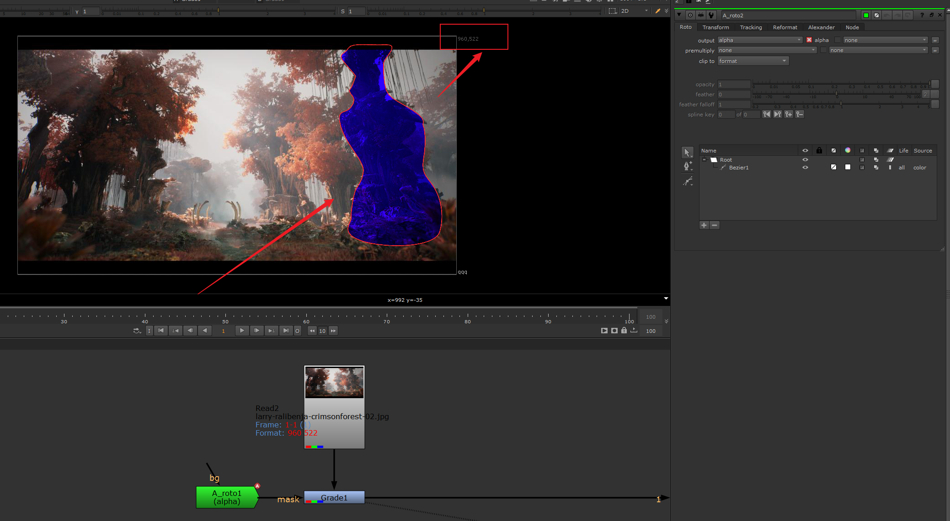The height and width of the screenshot is (521, 950).
Task: Click the plus add layer button
Action: (704, 225)
